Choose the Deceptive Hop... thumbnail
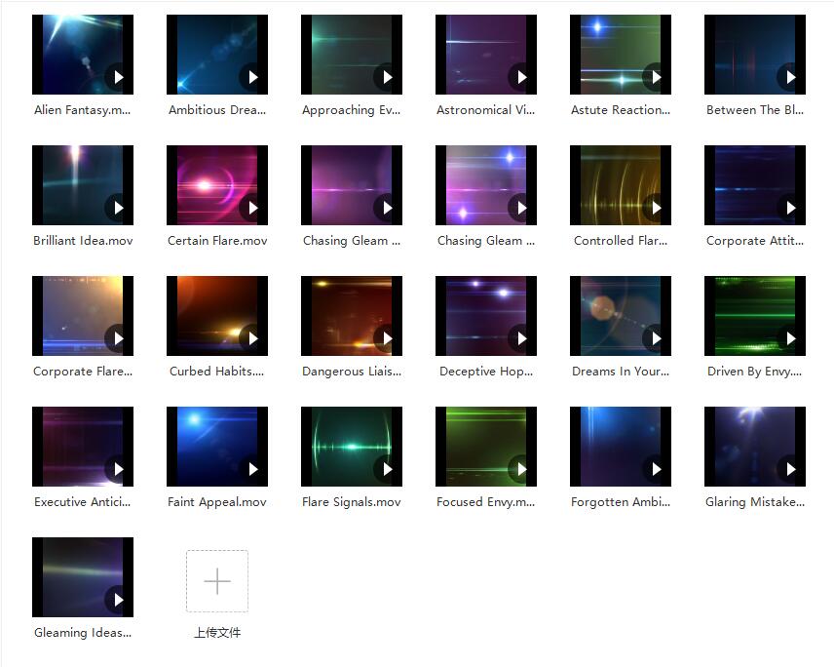 [x=485, y=316]
